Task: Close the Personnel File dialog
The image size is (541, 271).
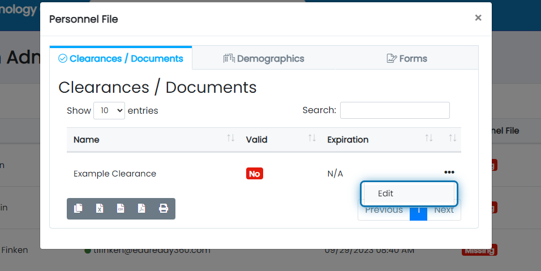Action: click(x=478, y=18)
